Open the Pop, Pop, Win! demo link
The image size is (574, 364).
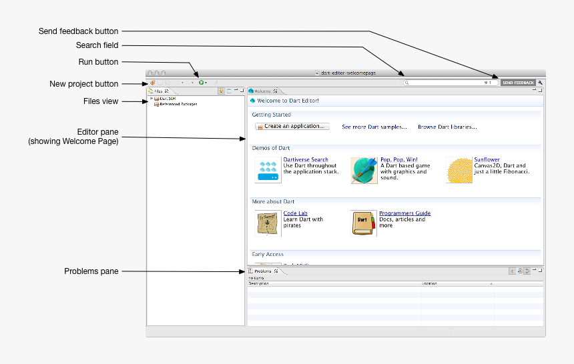[x=399, y=159]
